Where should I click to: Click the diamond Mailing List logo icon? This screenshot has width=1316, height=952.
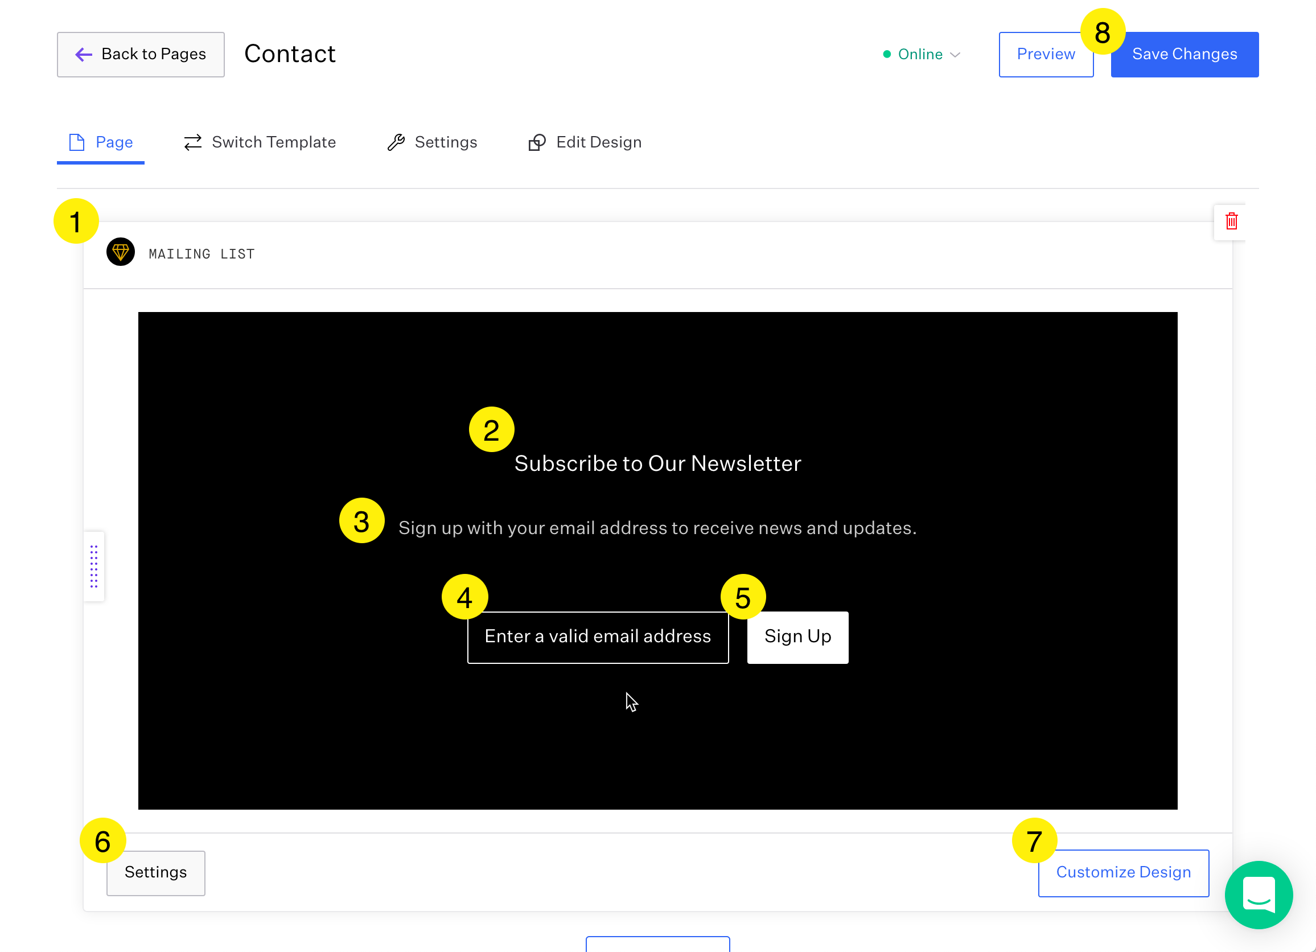tap(121, 252)
